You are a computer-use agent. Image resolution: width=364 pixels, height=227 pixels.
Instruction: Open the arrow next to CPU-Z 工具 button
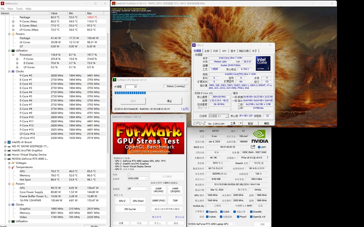tap(241, 123)
